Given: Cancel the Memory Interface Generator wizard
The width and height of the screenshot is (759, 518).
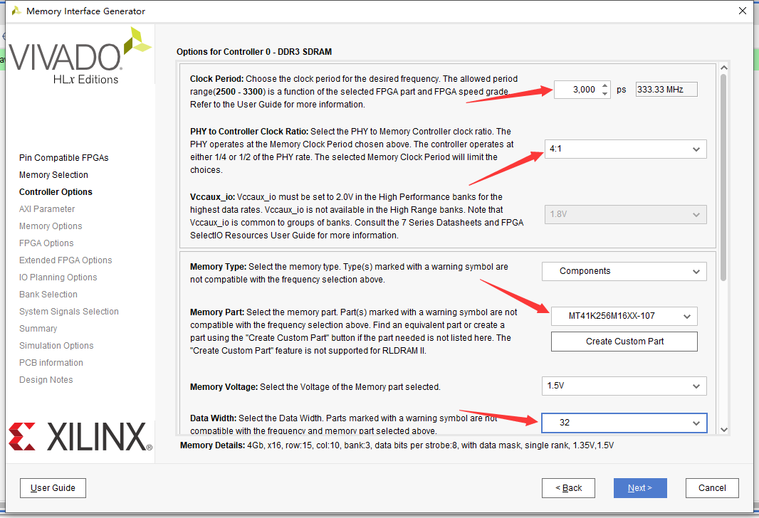Looking at the screenshot, I should [712, 488].
